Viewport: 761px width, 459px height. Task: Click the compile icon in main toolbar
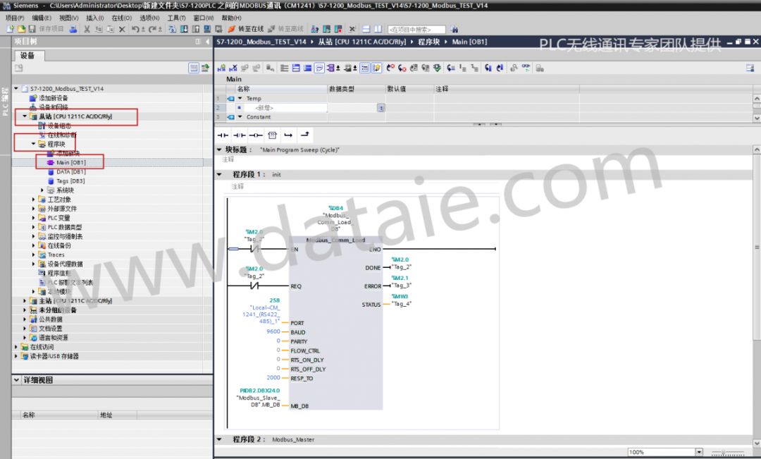pos(173,29)
